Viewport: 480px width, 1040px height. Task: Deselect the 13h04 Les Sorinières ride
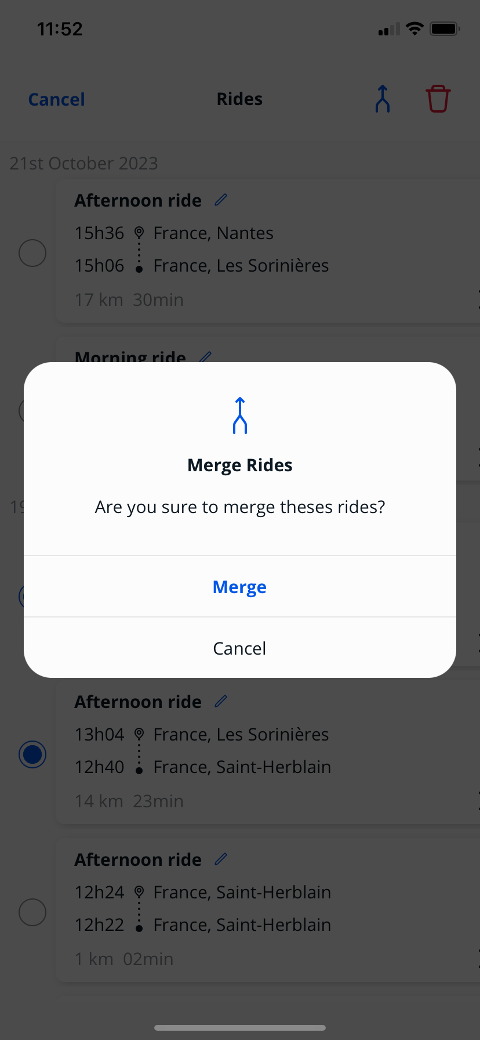coord(32,754)
